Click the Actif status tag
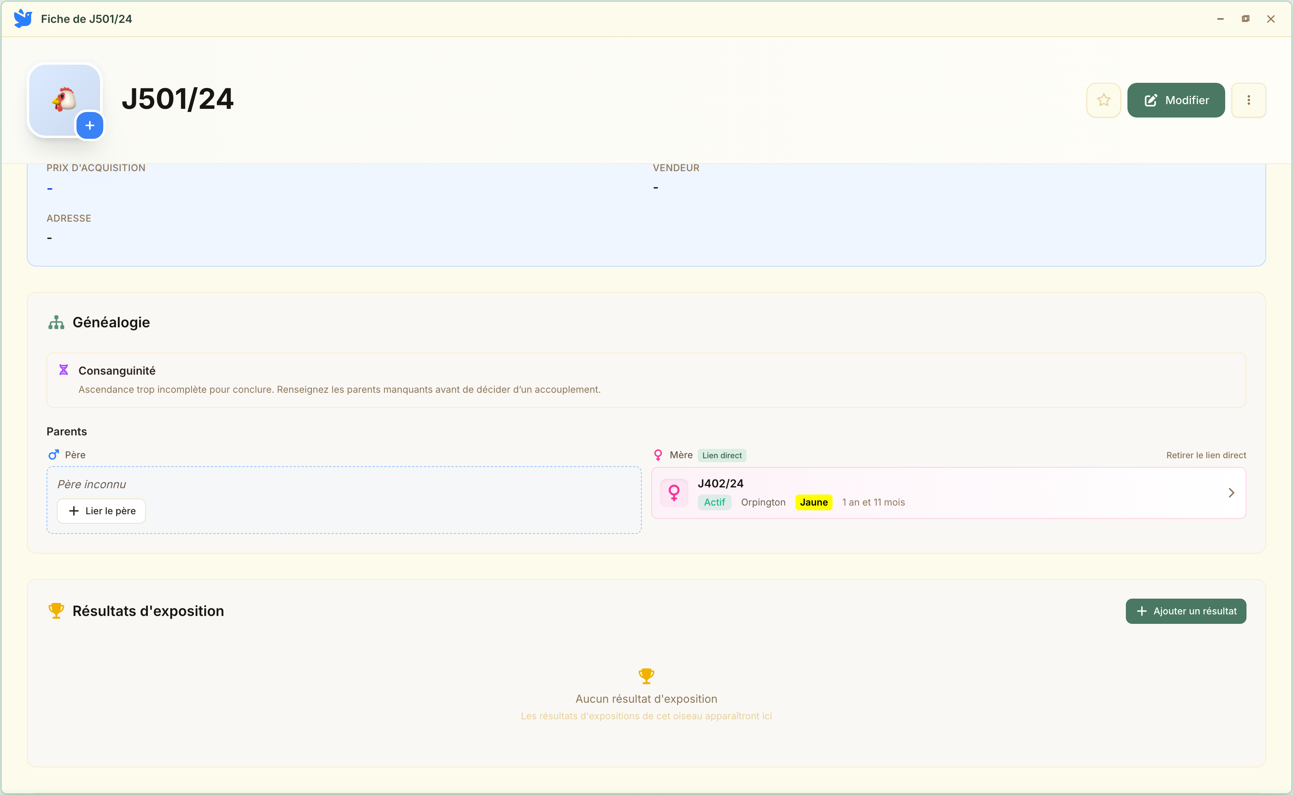The width and height of the screenshot is (1293, 795). pos(714,502)
